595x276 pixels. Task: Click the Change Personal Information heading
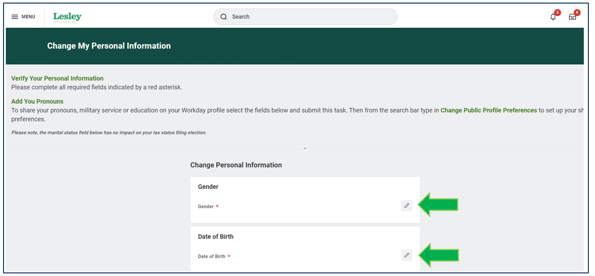[x=236, y=165]
